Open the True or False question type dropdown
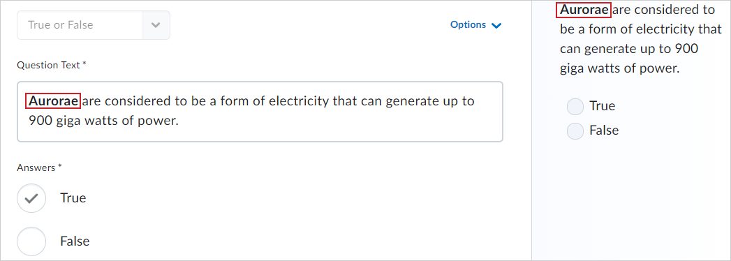 [94, 25]
